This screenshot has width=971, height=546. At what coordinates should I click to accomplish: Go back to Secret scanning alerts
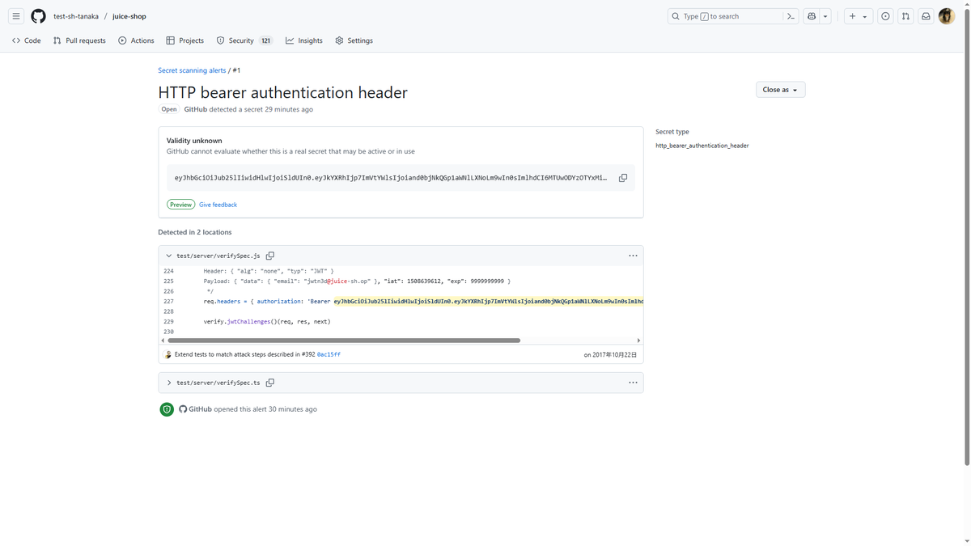192,70
